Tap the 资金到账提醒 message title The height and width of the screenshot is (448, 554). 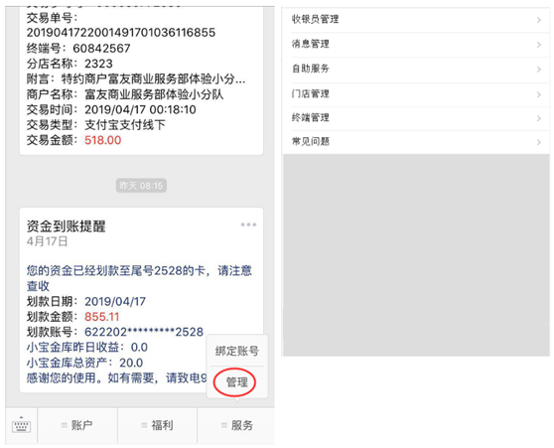[x=67, y=226]
